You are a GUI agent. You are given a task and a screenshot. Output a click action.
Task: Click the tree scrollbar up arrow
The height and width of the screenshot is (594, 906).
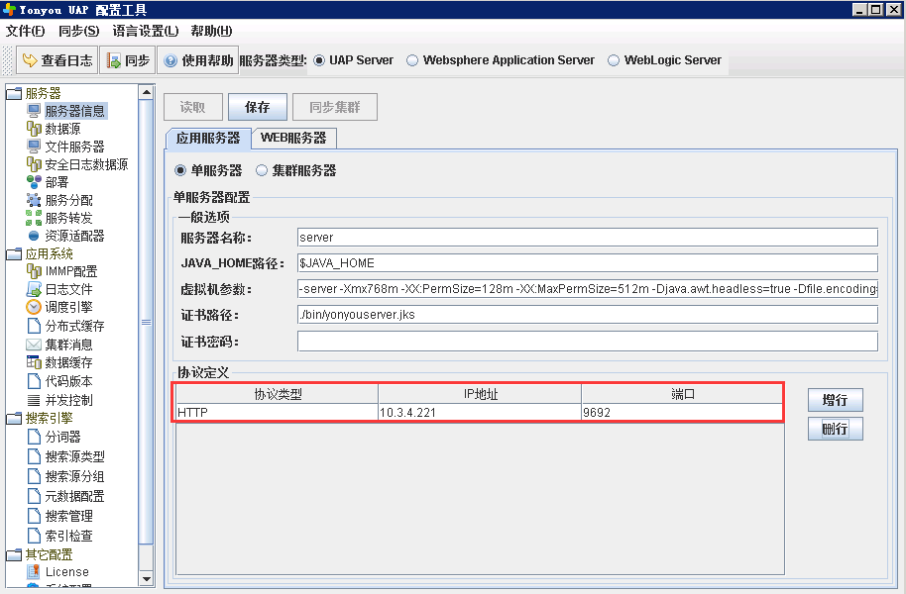[x=146, y=92]
